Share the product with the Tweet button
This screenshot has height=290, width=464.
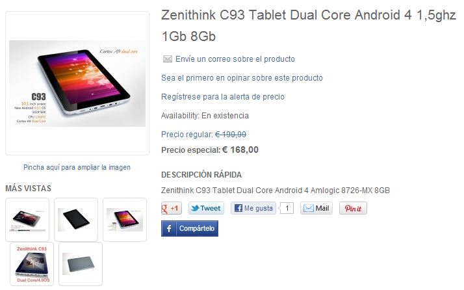206,208
